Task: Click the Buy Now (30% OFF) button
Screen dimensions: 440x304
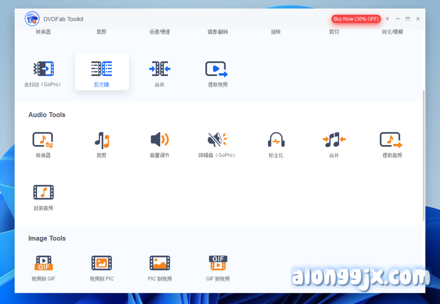Action: click(x=356, y=19)
